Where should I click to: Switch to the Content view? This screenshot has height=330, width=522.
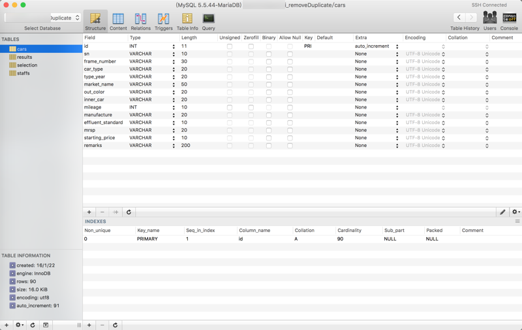pyautogui.click(x=118, y=22)
